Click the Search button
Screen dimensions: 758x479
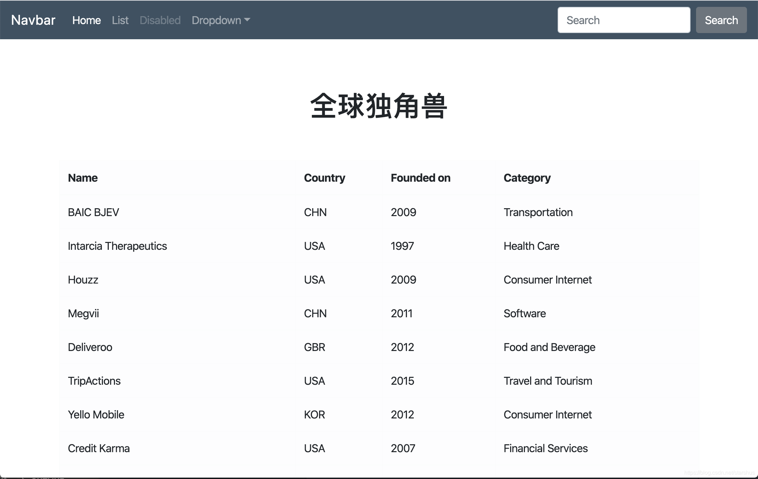tap(721, 20)
